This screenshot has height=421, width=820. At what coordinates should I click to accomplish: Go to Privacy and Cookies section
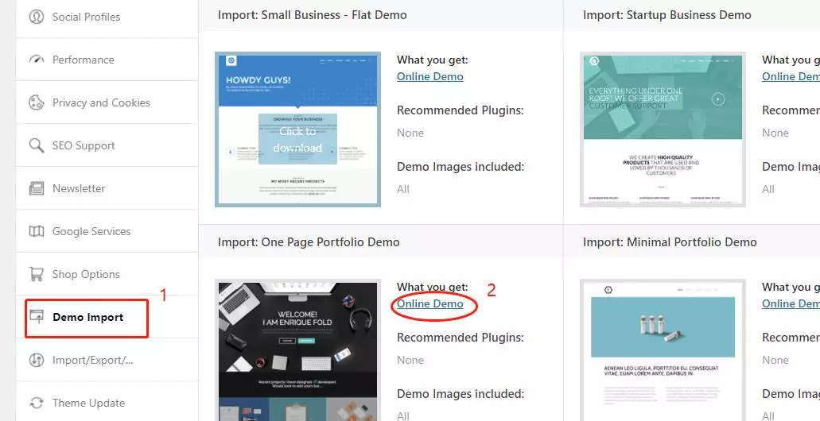click(x=107, y=102)
